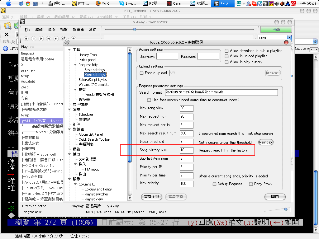Click the Reindex button
319x239 pixels.
(266, 142)
